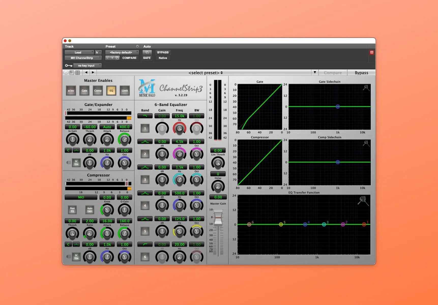Enable EQ band 5 button
Viewport: 438px width, 305px height.
coord(145,231)
